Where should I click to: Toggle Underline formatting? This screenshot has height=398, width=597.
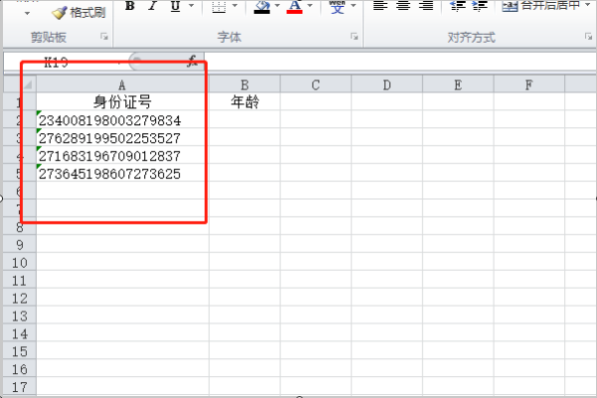point(175,6)
